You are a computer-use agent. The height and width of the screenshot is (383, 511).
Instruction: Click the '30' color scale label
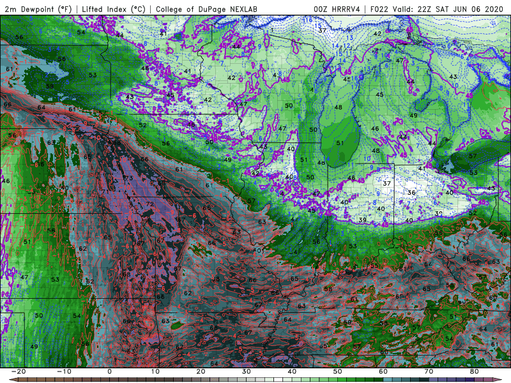coord(247,372)
